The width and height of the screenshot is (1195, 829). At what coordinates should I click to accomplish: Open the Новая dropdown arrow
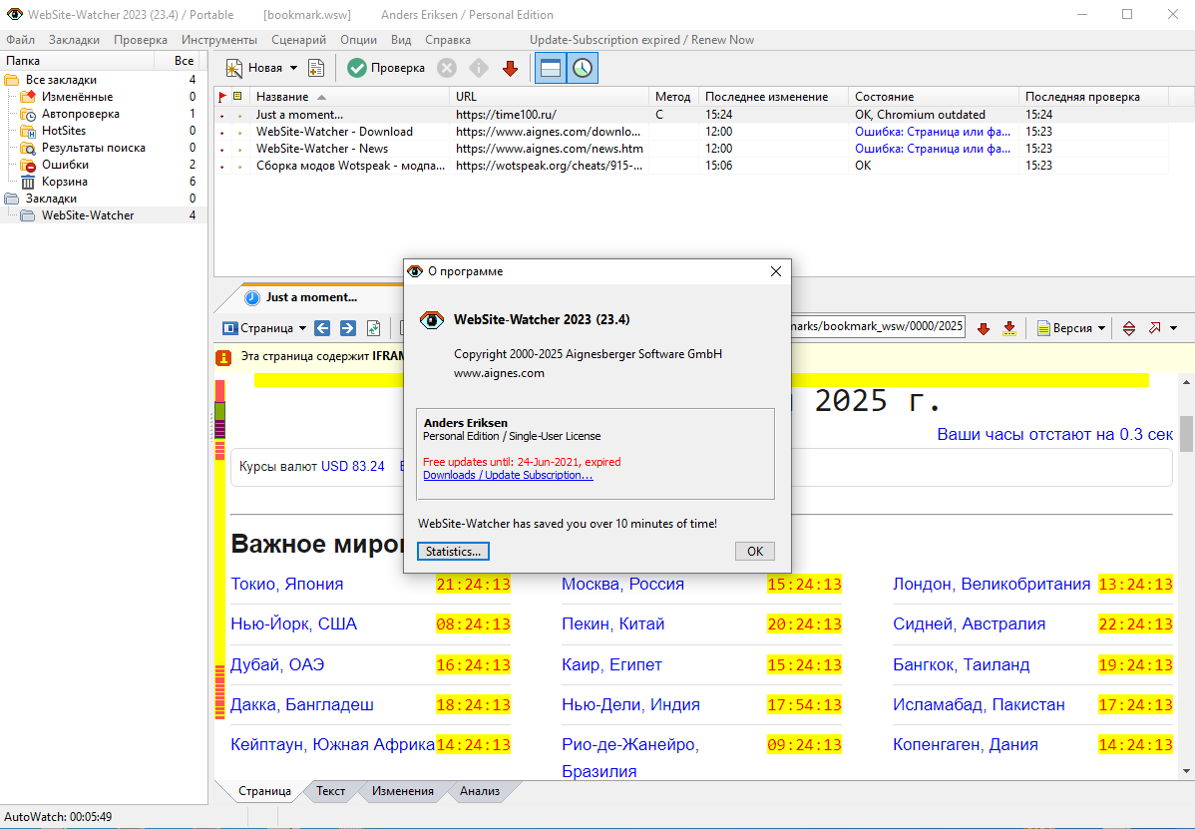[x=293, y=68]
